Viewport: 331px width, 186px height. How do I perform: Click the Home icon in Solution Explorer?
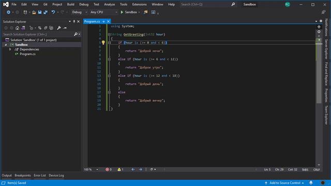coord(17,28)
